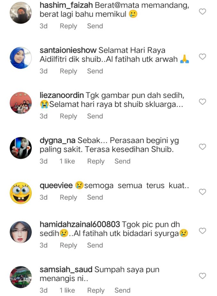Send santaionieshow's comment to someone
The image size is (217, 296).
click(x=95, y=71)
